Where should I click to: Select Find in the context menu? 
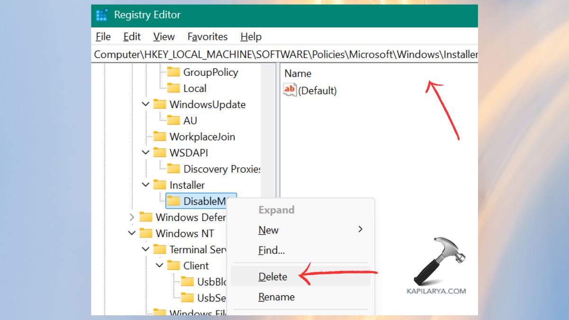pyautogui.click(x=271, y=251)
